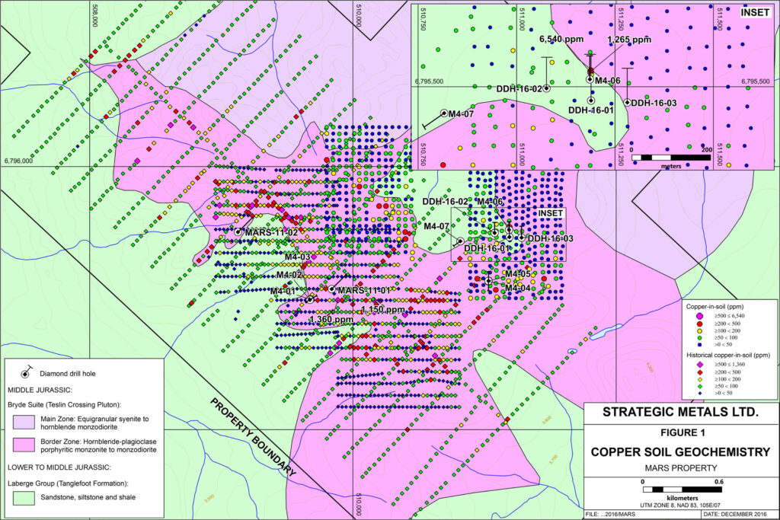Click magenta circle symbol for ≥500 ≤ 6,540

[700, 316]
